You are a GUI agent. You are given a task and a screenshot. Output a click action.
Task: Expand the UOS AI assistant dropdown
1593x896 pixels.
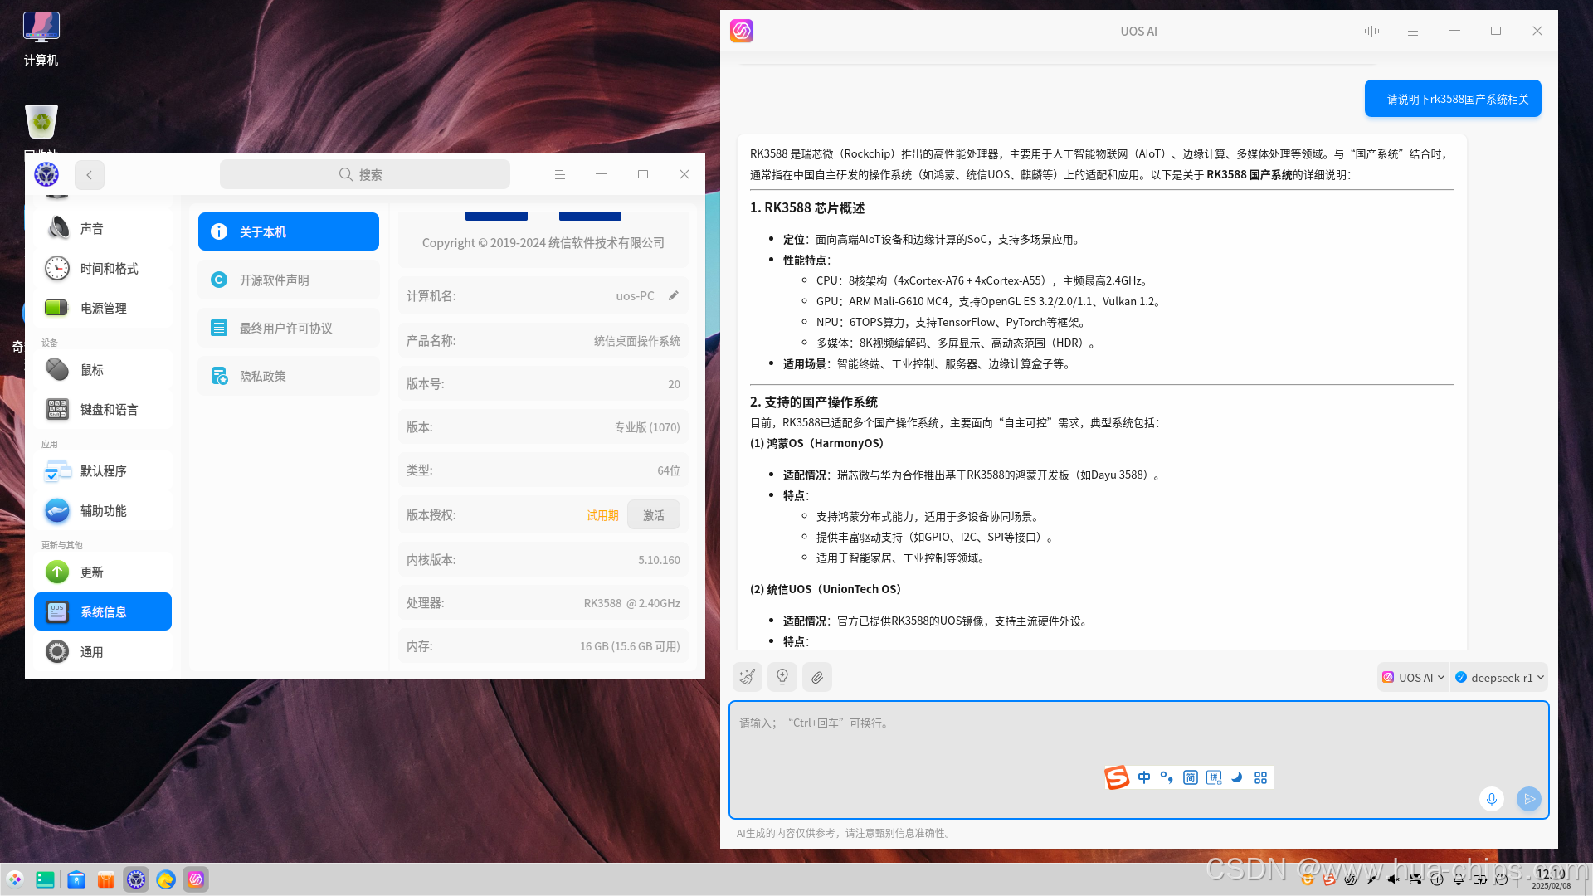(x=1414, y=677)
